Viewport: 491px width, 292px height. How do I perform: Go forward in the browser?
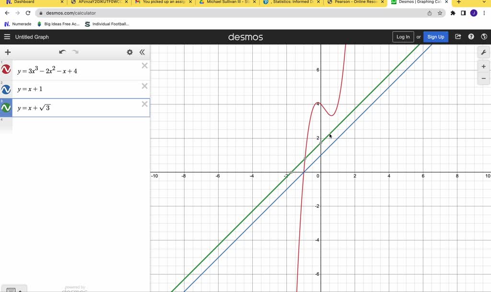click(x=18, y=13)
